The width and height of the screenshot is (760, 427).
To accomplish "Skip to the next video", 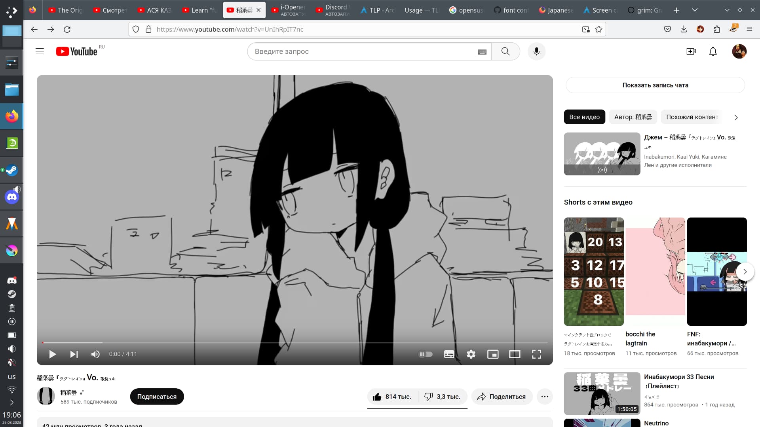I will click(x=74, y=354).
